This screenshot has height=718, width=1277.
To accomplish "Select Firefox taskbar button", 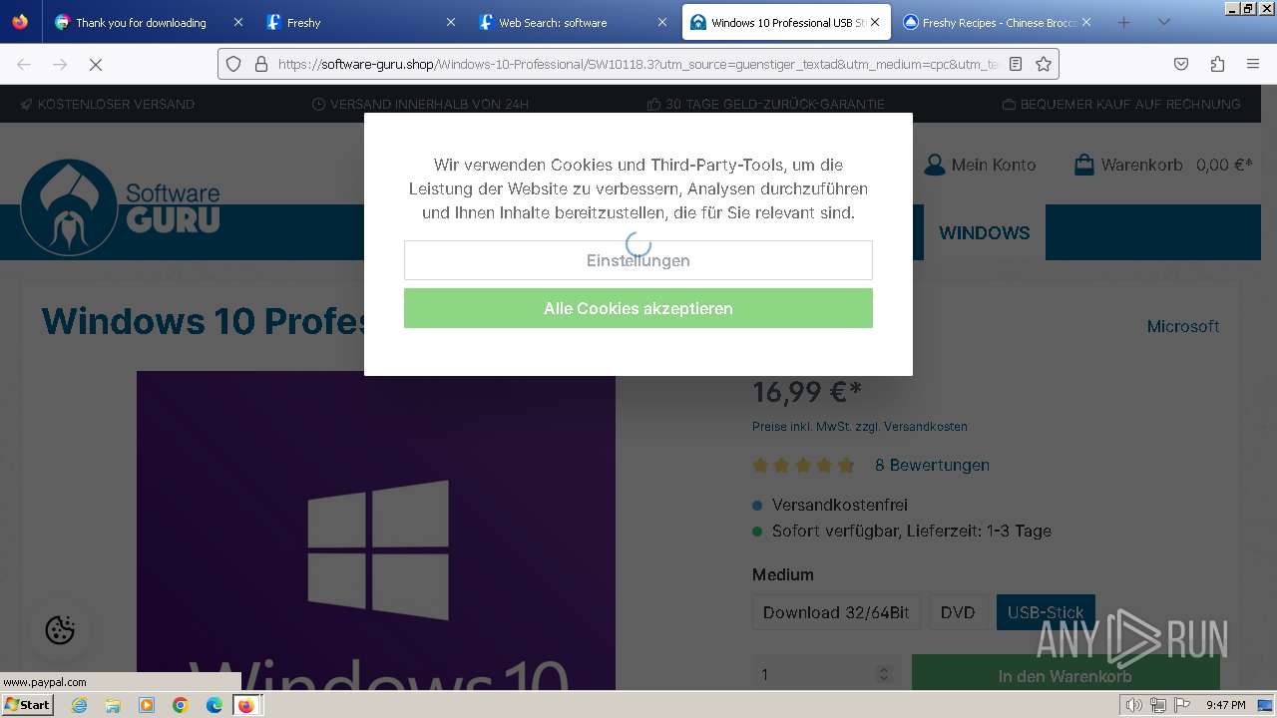I will click(x=245, y=705).
